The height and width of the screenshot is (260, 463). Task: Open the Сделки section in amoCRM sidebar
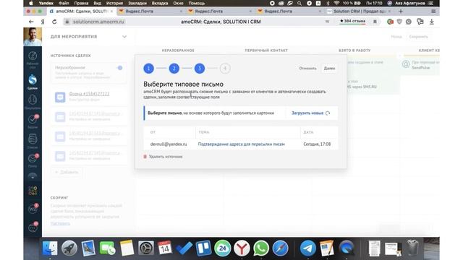tap(33, 82)
